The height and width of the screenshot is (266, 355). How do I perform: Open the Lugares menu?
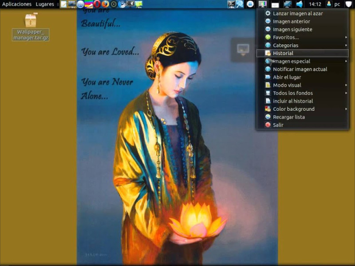pyautogui.click(x=45, y=4)
